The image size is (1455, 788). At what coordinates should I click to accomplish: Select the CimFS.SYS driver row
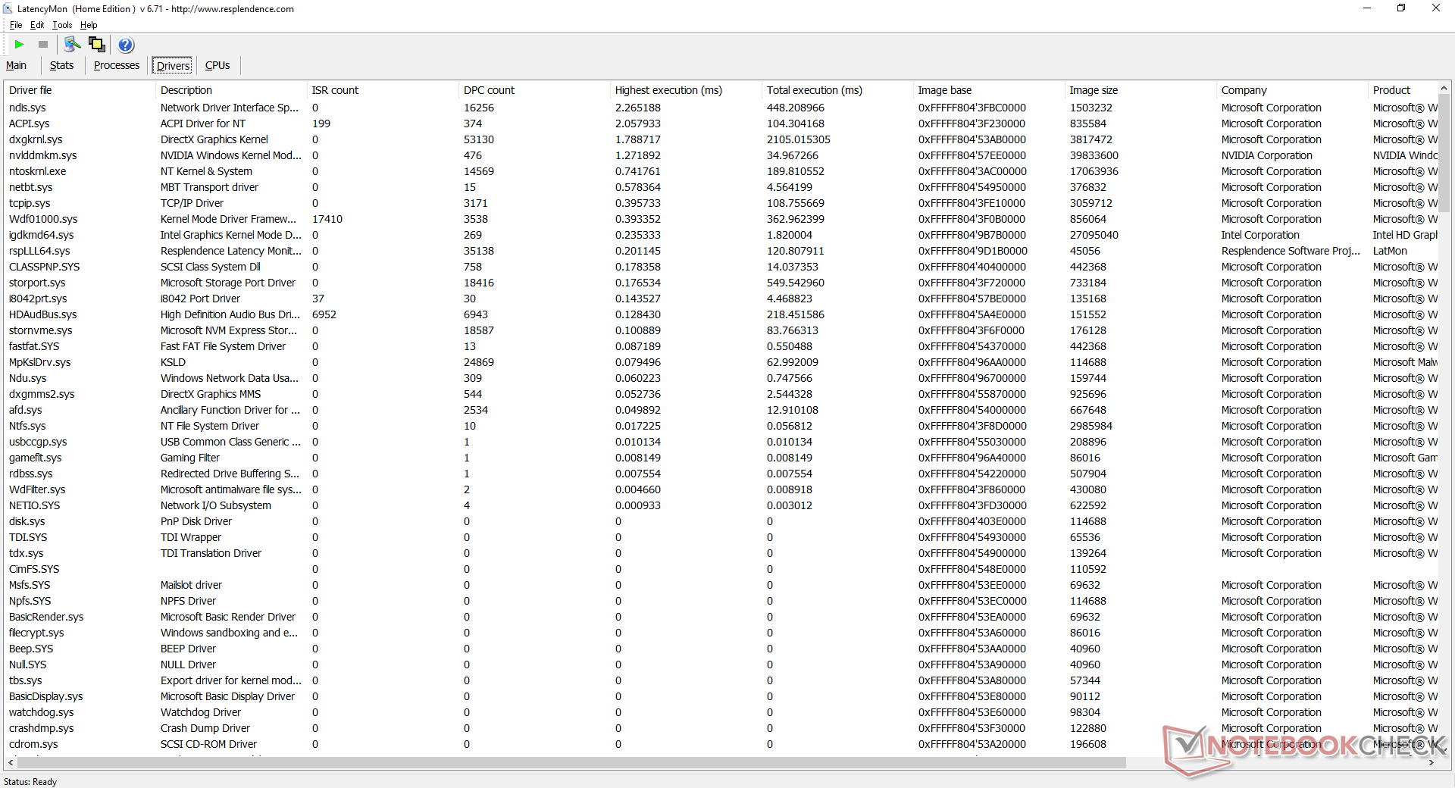[x=721, y=569]
